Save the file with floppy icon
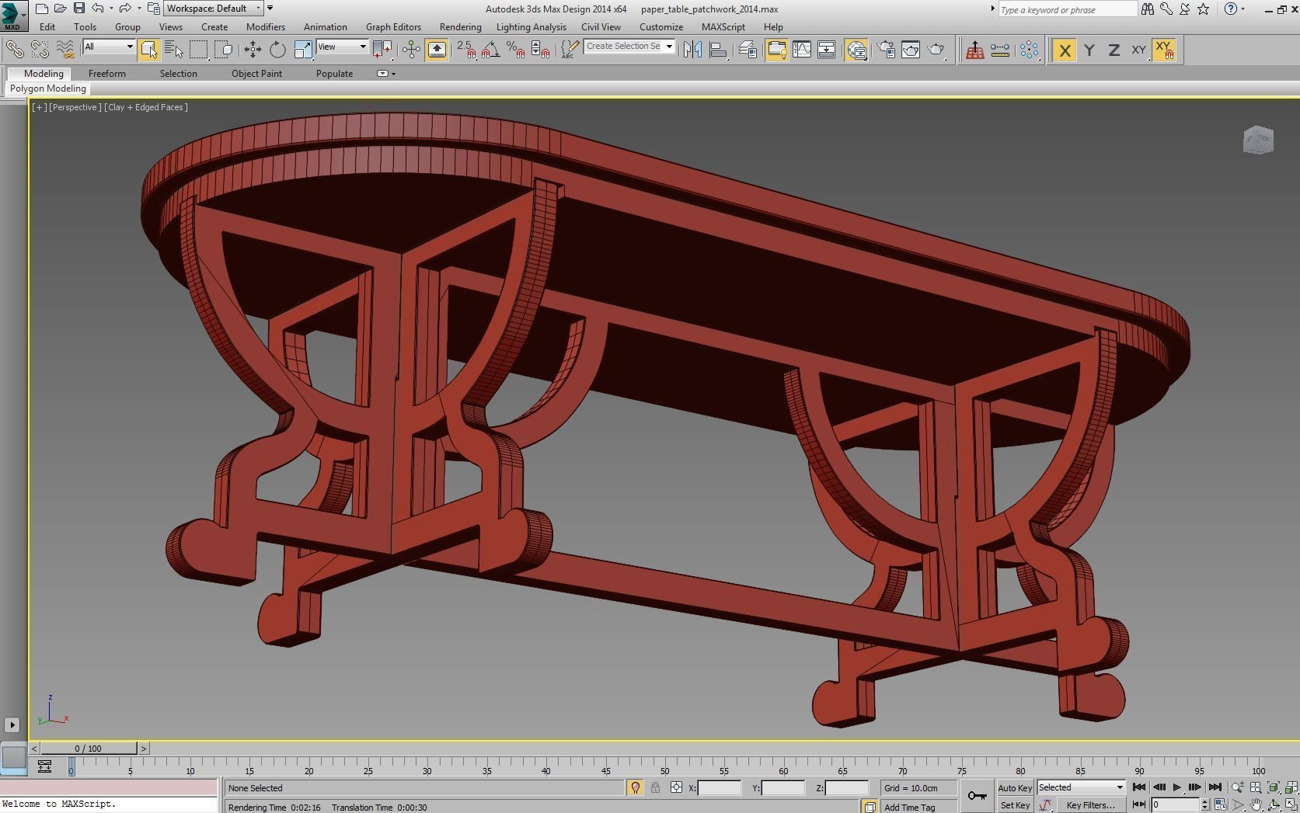 (x=78, y=9)
